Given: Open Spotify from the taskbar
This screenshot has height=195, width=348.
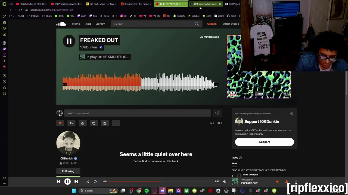Looking at the screenshot, I should click(x=147, y=191).
